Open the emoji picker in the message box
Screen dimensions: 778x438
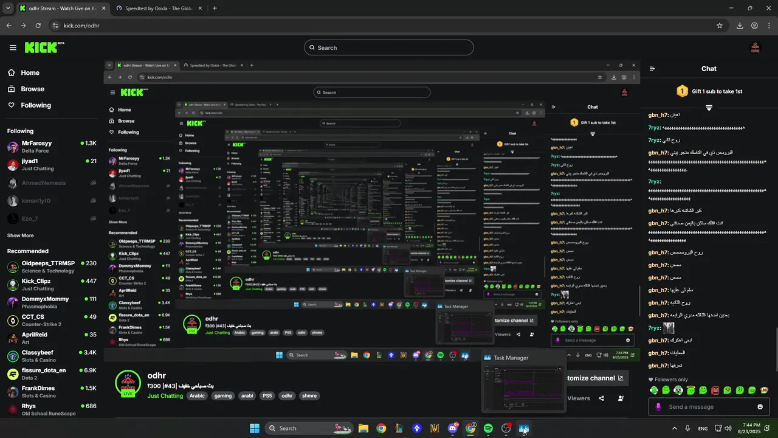760,407
